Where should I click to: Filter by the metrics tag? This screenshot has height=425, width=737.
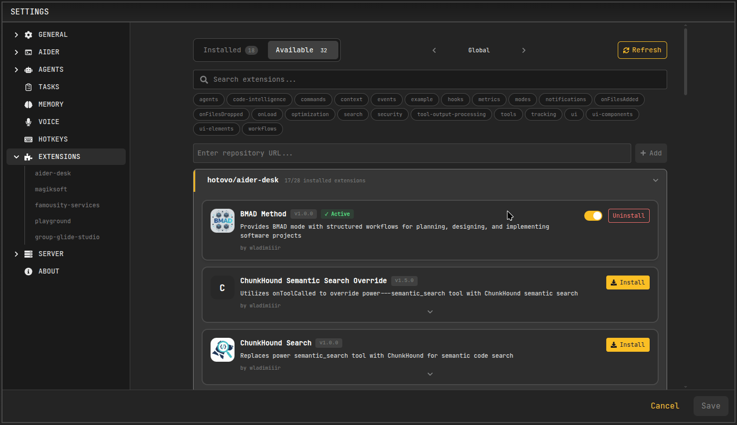click(x=489, y=100)
